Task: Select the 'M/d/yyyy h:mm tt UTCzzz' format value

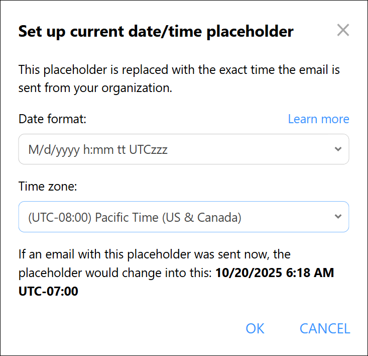Action: (97, 149)
